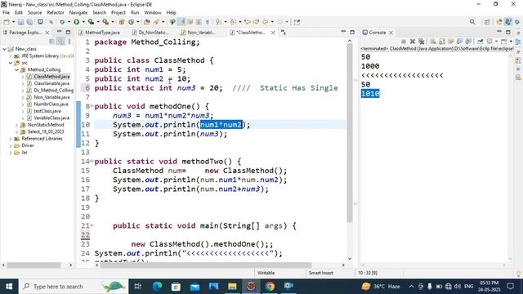
Task: Click the editor horizontal scrollbar
Action: (206, 265)
